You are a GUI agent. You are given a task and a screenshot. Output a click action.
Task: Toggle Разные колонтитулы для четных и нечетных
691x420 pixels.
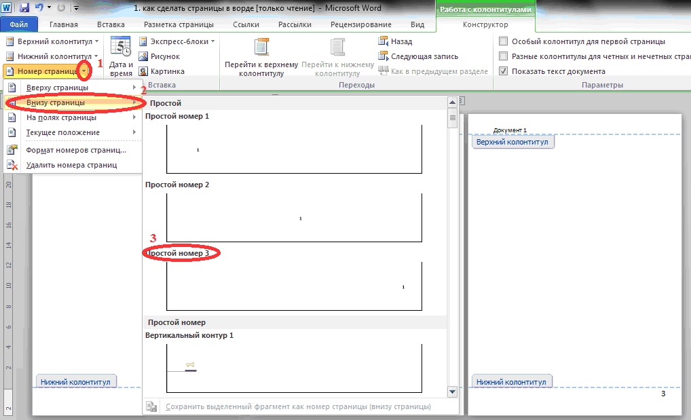tap(503, 56)
